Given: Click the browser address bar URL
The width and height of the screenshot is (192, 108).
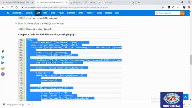Looking at the screenshot, I should 66,7.
